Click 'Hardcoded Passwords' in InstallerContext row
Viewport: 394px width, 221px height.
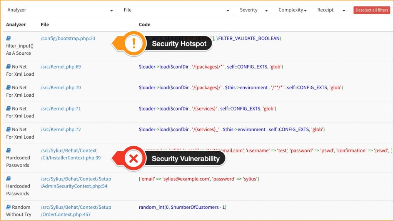pos(18,161)
